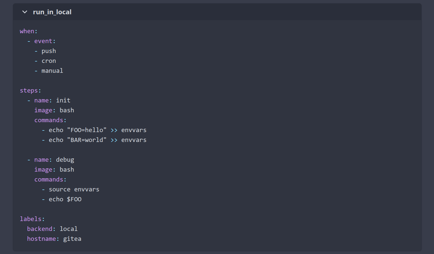Click the bash image value of debug step
The image size is (434, 254).
coord(67,170)
